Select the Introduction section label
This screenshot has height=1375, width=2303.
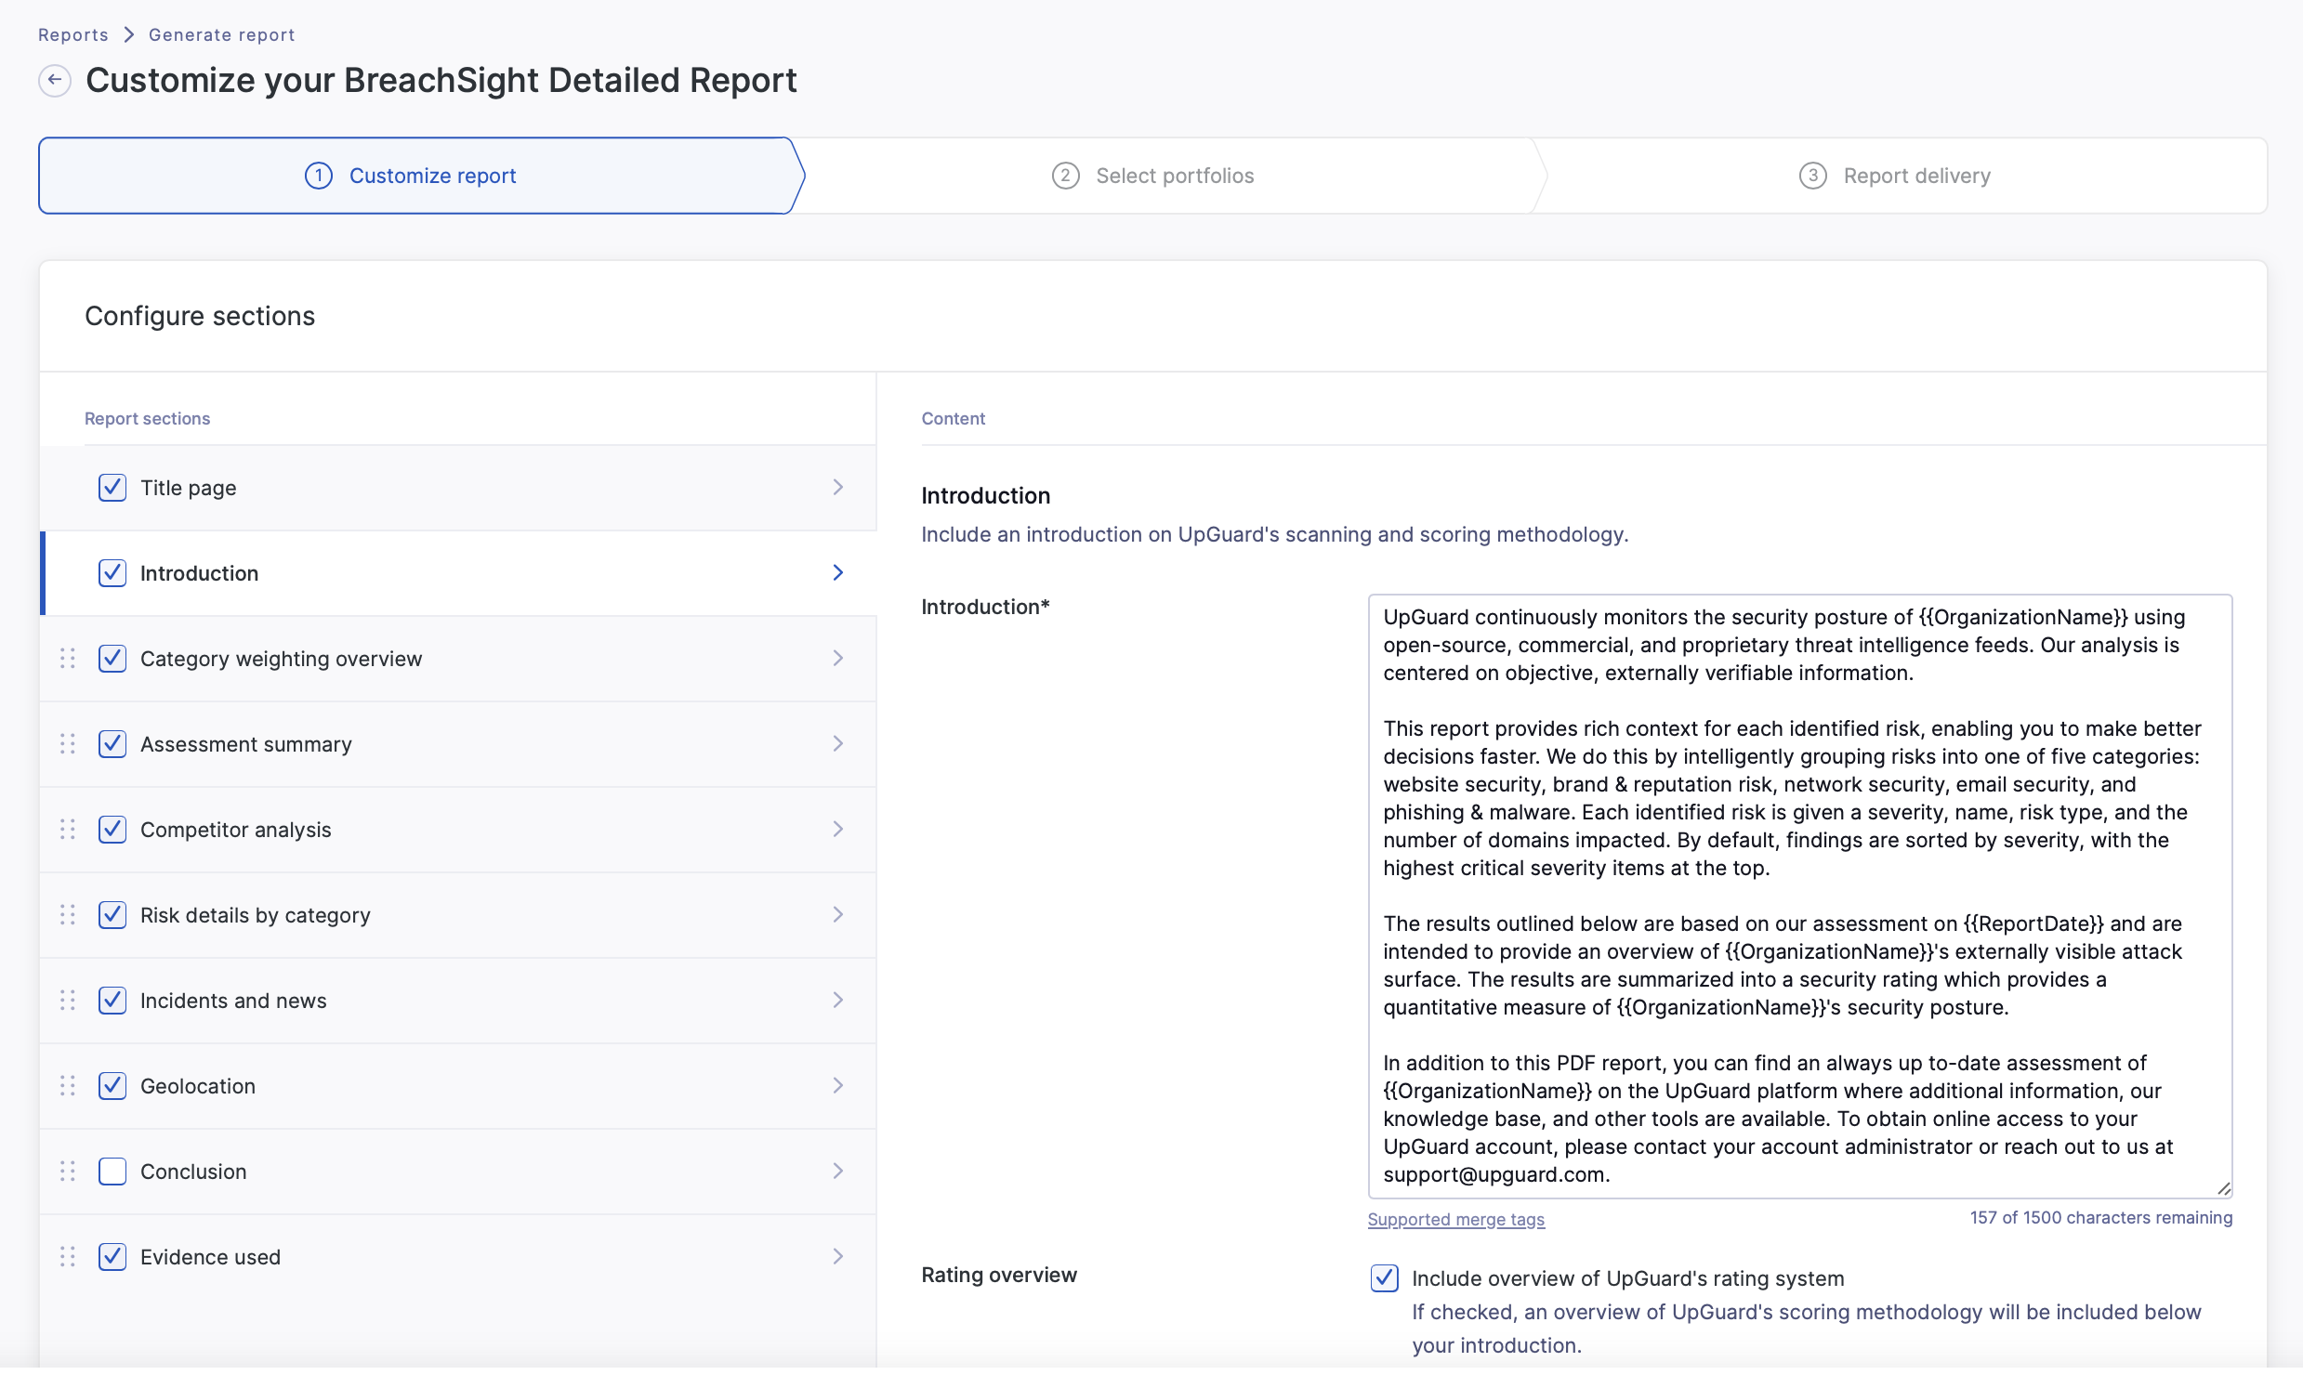pyautogui.click(x=199, y=573)
